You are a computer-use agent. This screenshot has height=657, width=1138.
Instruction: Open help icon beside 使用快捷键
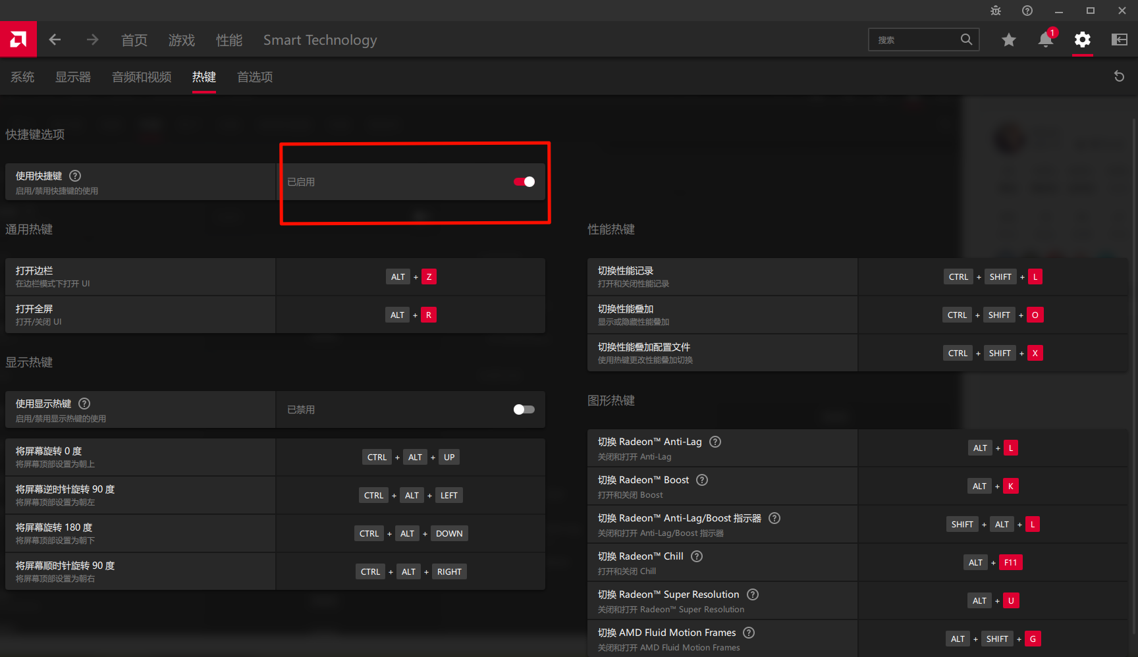coord(75,176)
